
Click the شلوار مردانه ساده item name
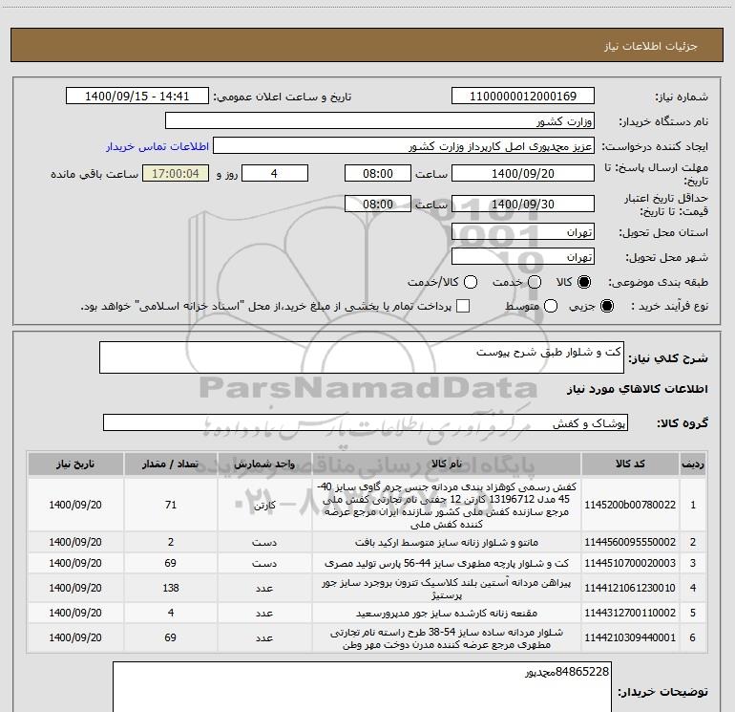click(447, 638)
